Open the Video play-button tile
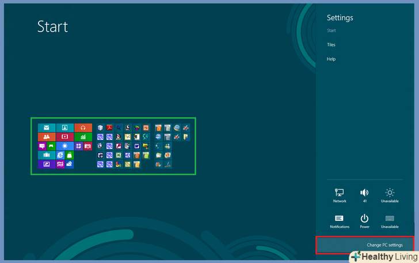 coord(65,137)
